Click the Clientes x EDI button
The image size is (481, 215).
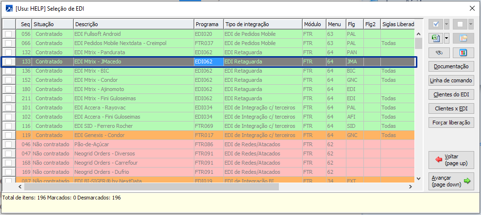pyautogui.click(x=451, y=108)
